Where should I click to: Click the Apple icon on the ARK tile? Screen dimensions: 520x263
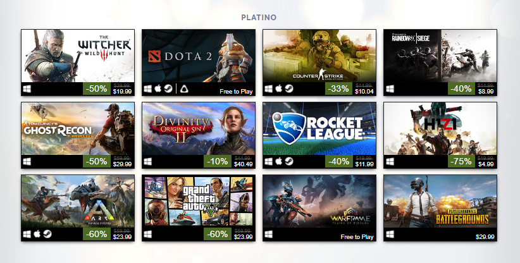coord(37,234)
